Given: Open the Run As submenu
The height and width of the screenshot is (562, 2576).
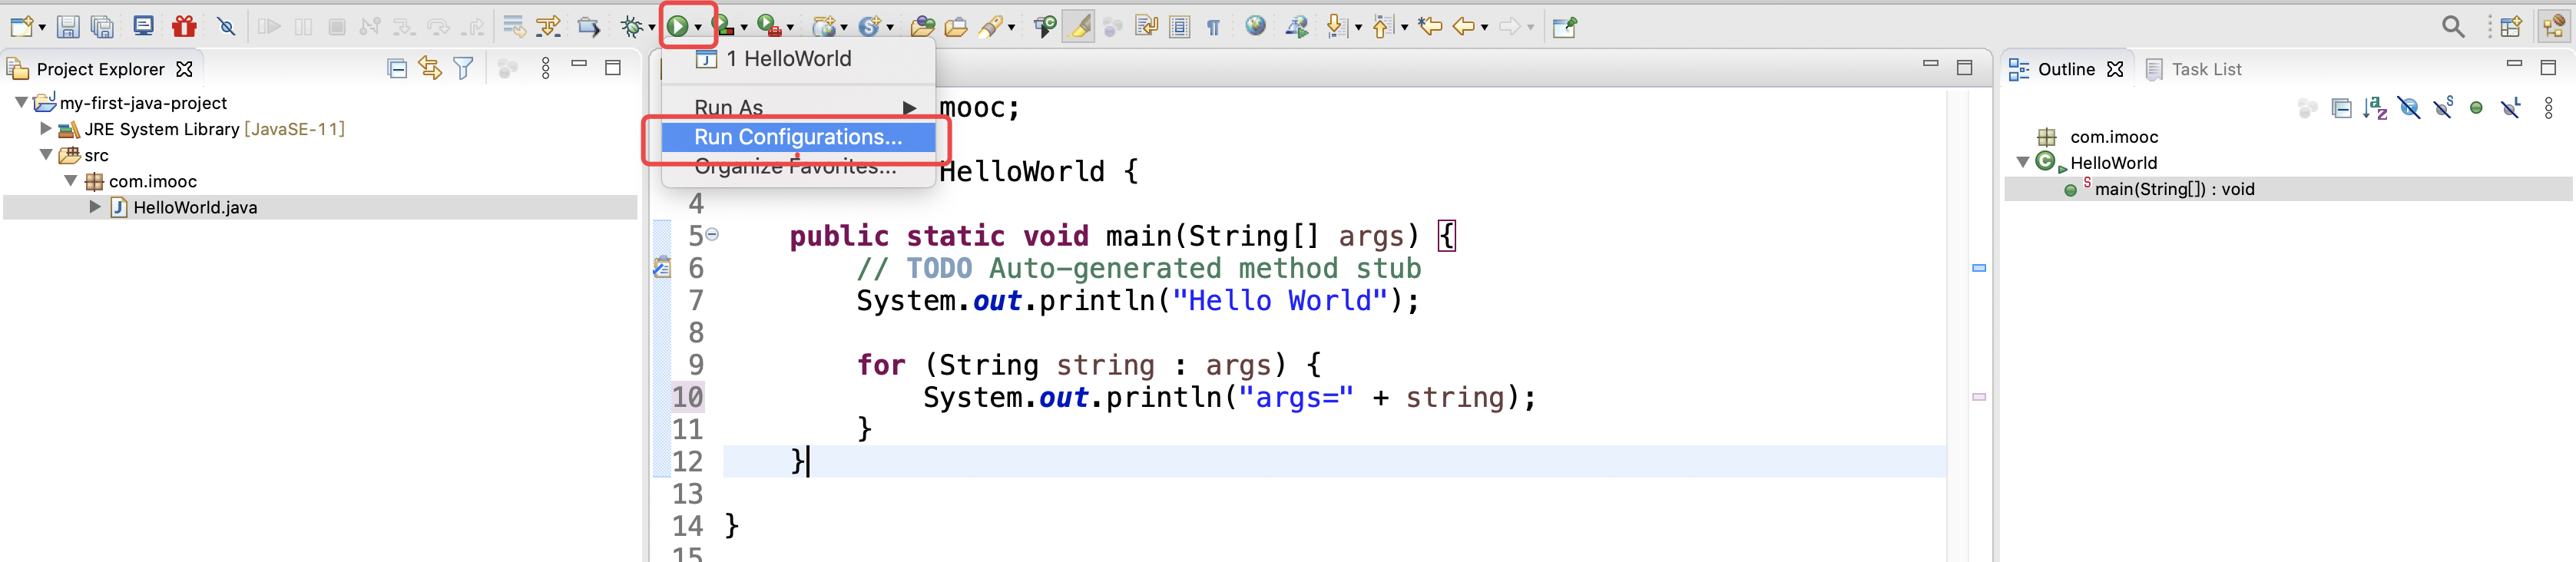Looking at the screenshot, I should tap(798, 107).
